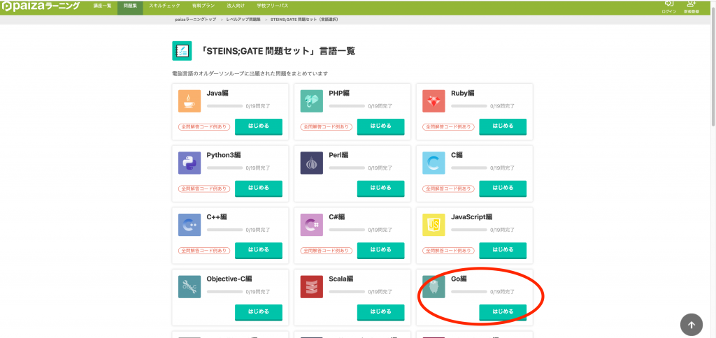This screenshot has width=716, height=338.
Task: Click the JavaScript編 title text
Action: coord(472,216)
